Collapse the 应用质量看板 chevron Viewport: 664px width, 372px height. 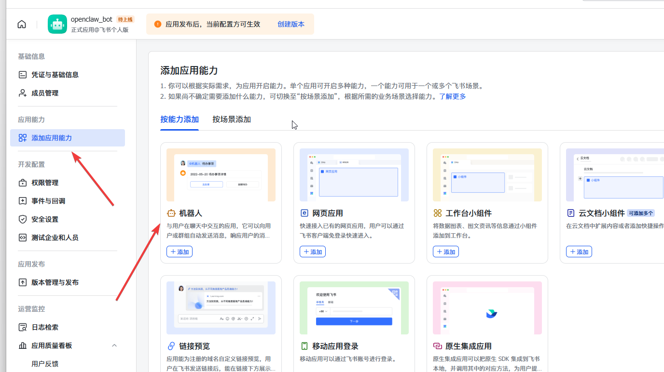(x=114, y=345)
